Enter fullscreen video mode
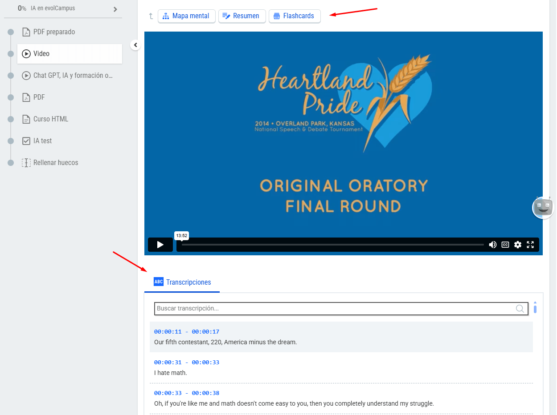This screenshot has height=415, width=557. 530,245
